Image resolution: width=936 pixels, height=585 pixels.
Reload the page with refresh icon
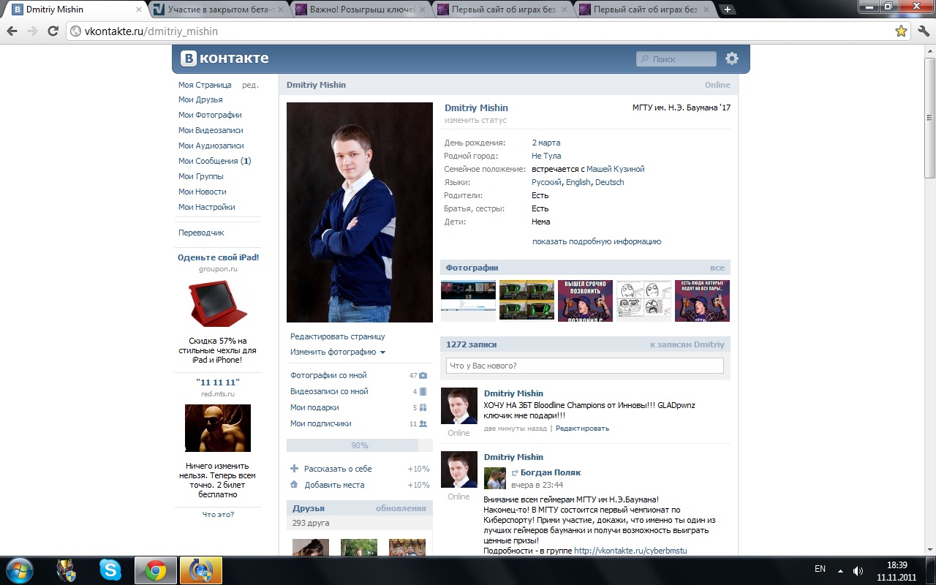point(53,31)
